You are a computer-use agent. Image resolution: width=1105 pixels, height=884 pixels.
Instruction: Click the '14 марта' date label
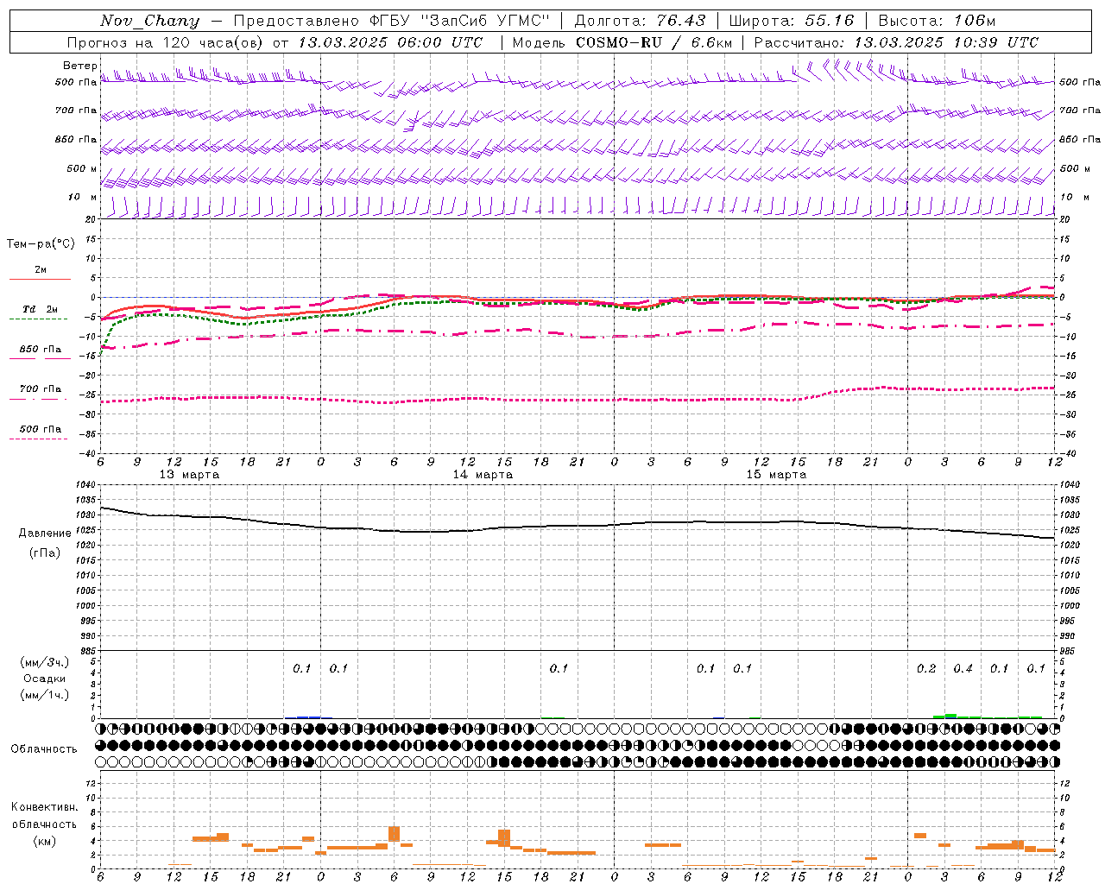(x=483, y=475)
